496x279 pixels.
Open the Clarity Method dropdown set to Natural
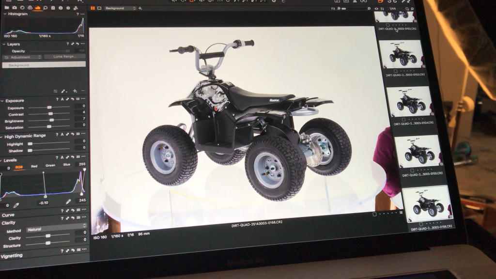point(56,229)
